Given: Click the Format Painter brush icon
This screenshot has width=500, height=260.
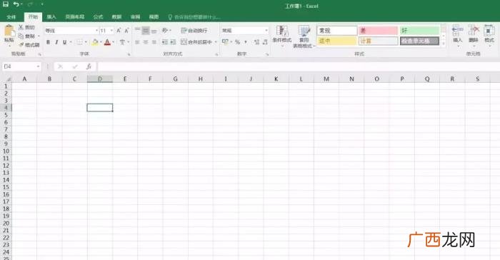Looking at the screenshot, I should coord(21,45).
